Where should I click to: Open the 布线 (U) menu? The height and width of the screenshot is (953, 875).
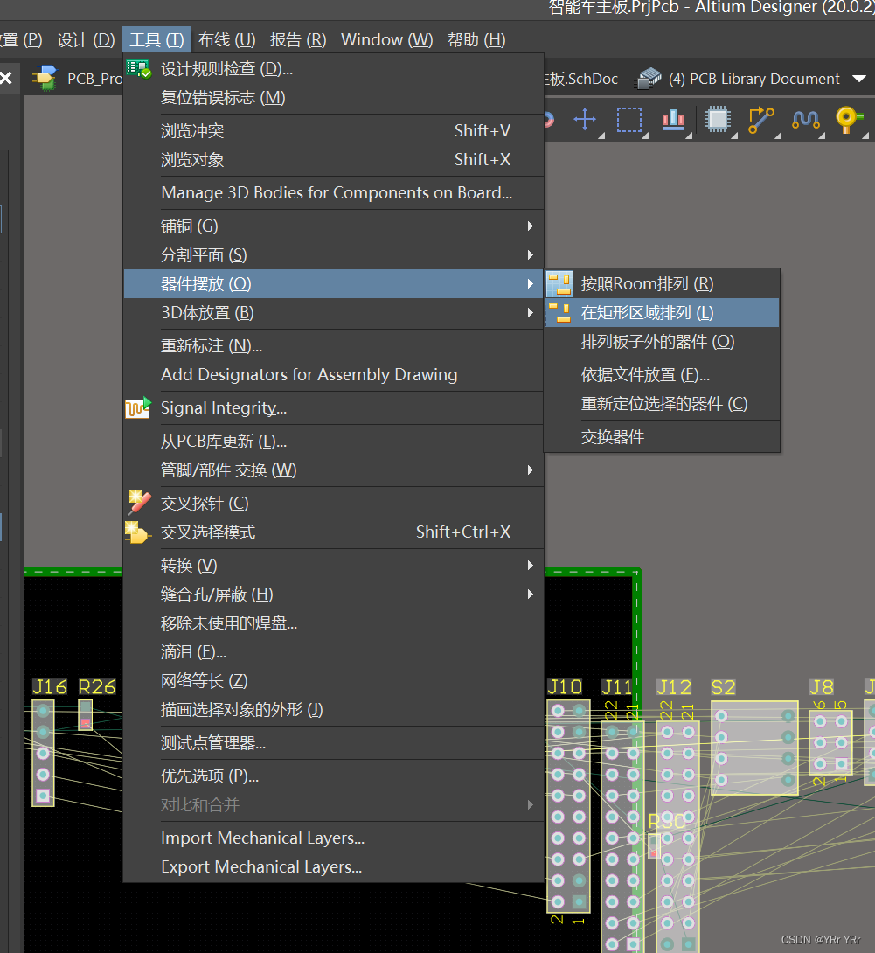[226, 40]
